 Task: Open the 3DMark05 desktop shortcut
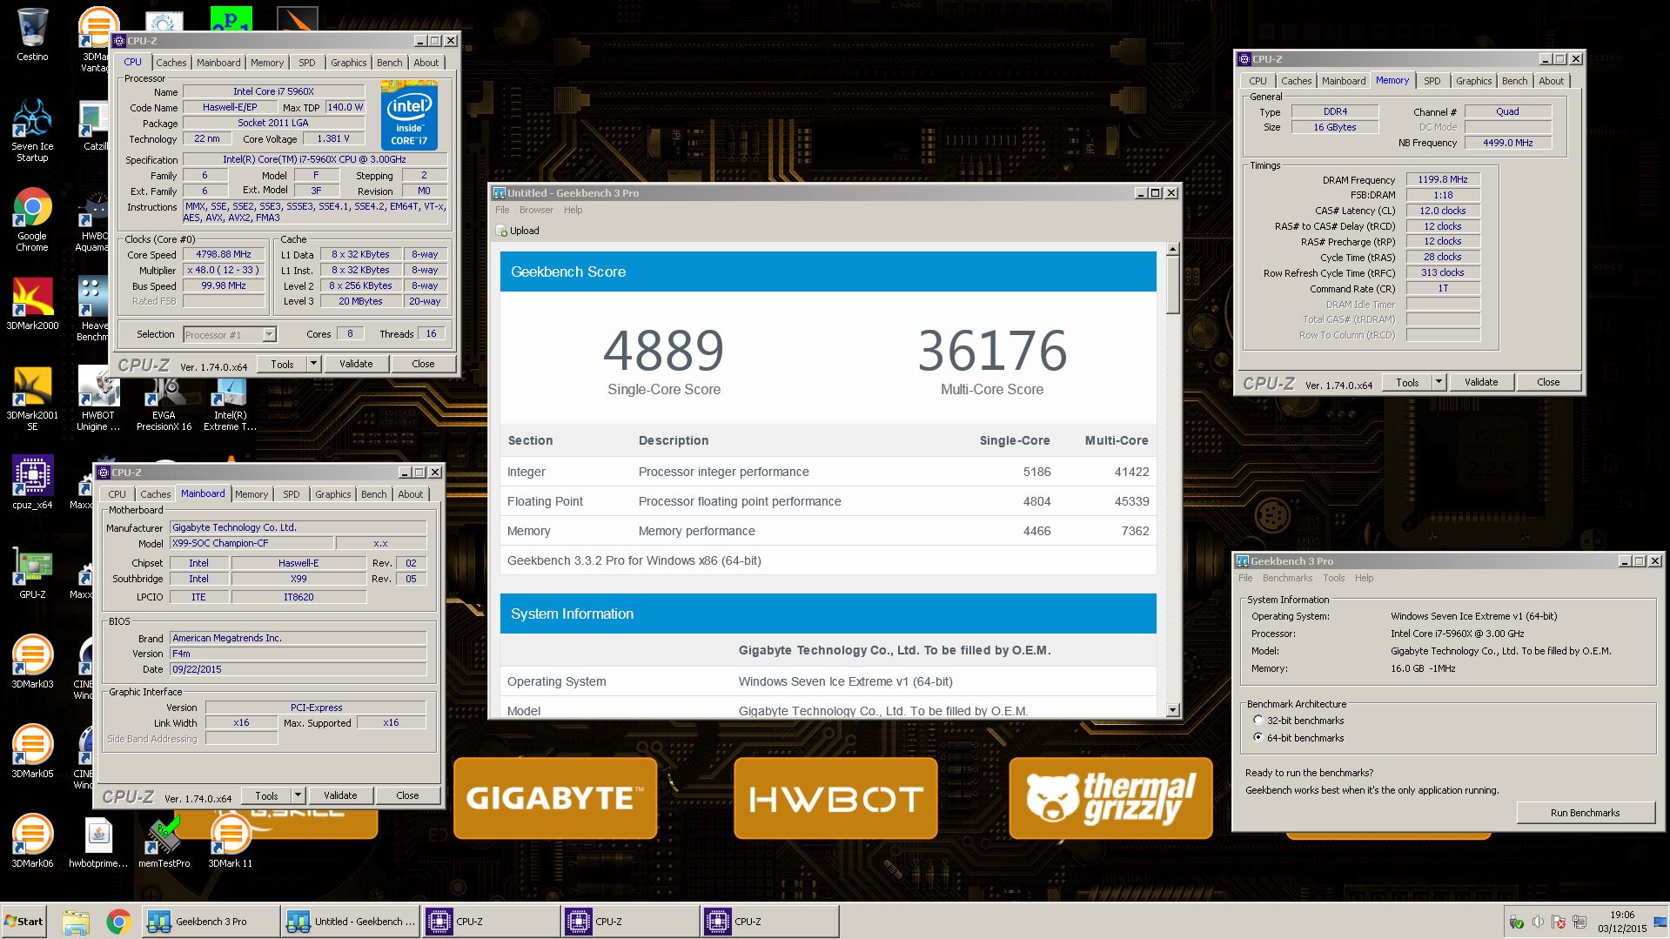coord(32,751)
